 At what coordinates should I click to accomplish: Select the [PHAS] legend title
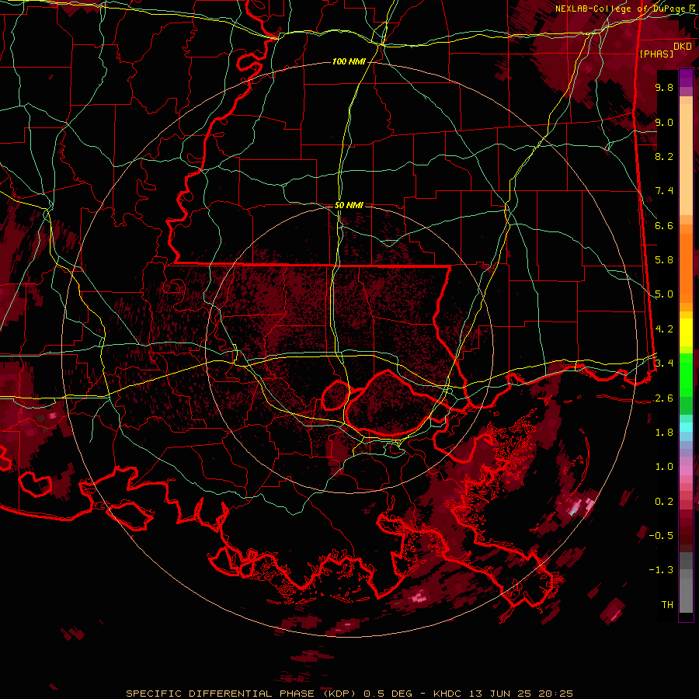click(656, 54)
